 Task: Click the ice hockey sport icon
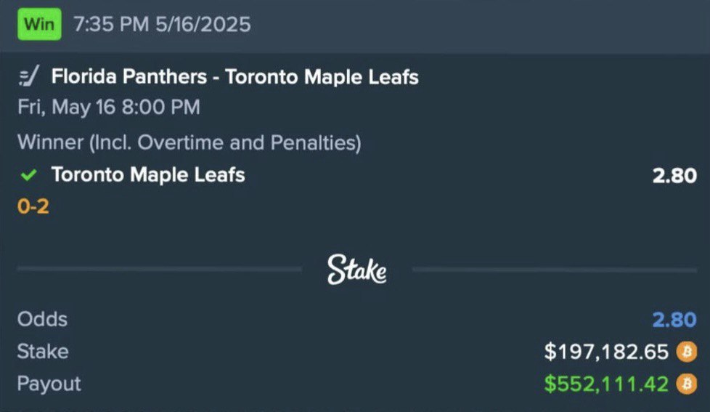(x=29, y=76)
